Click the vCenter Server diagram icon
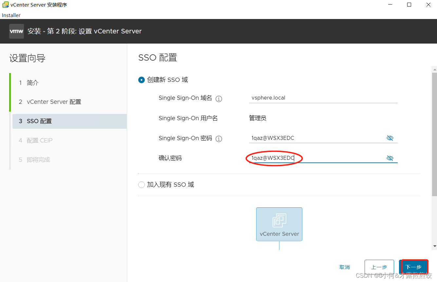The image size is (437, 282). (279, 224)
